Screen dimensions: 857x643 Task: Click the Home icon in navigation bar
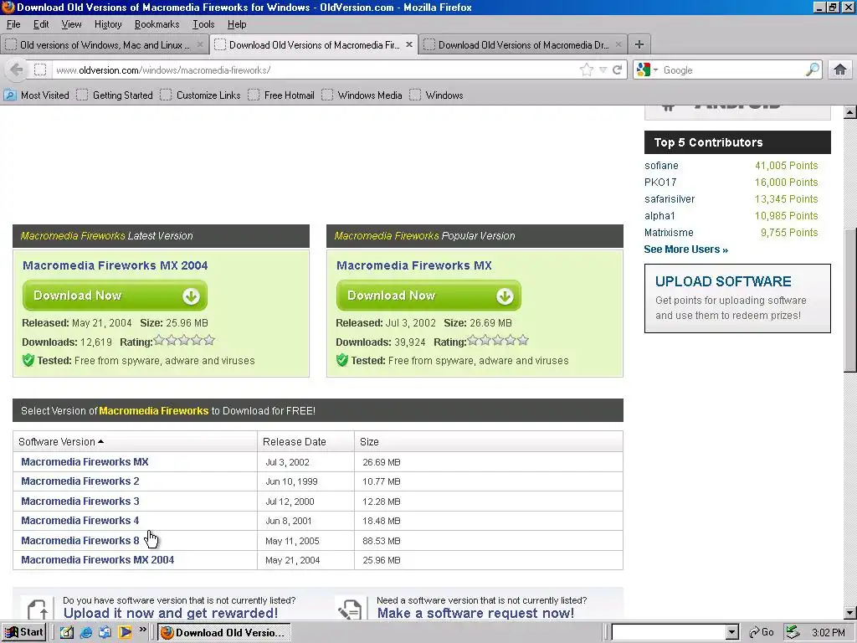point(839,70)
